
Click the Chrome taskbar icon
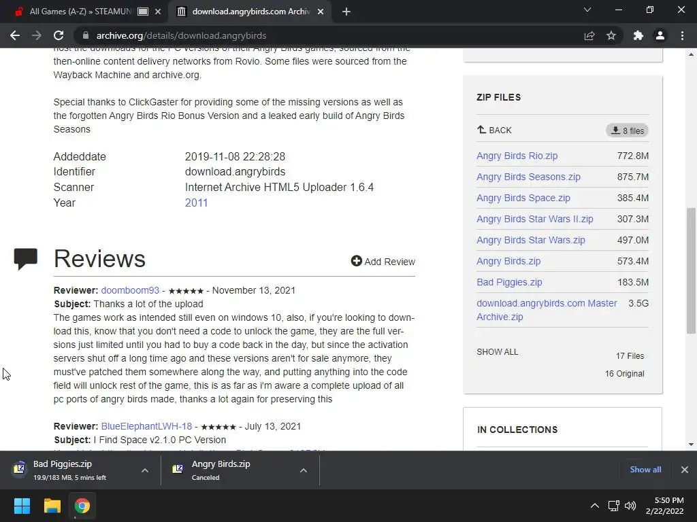point(82,506)
